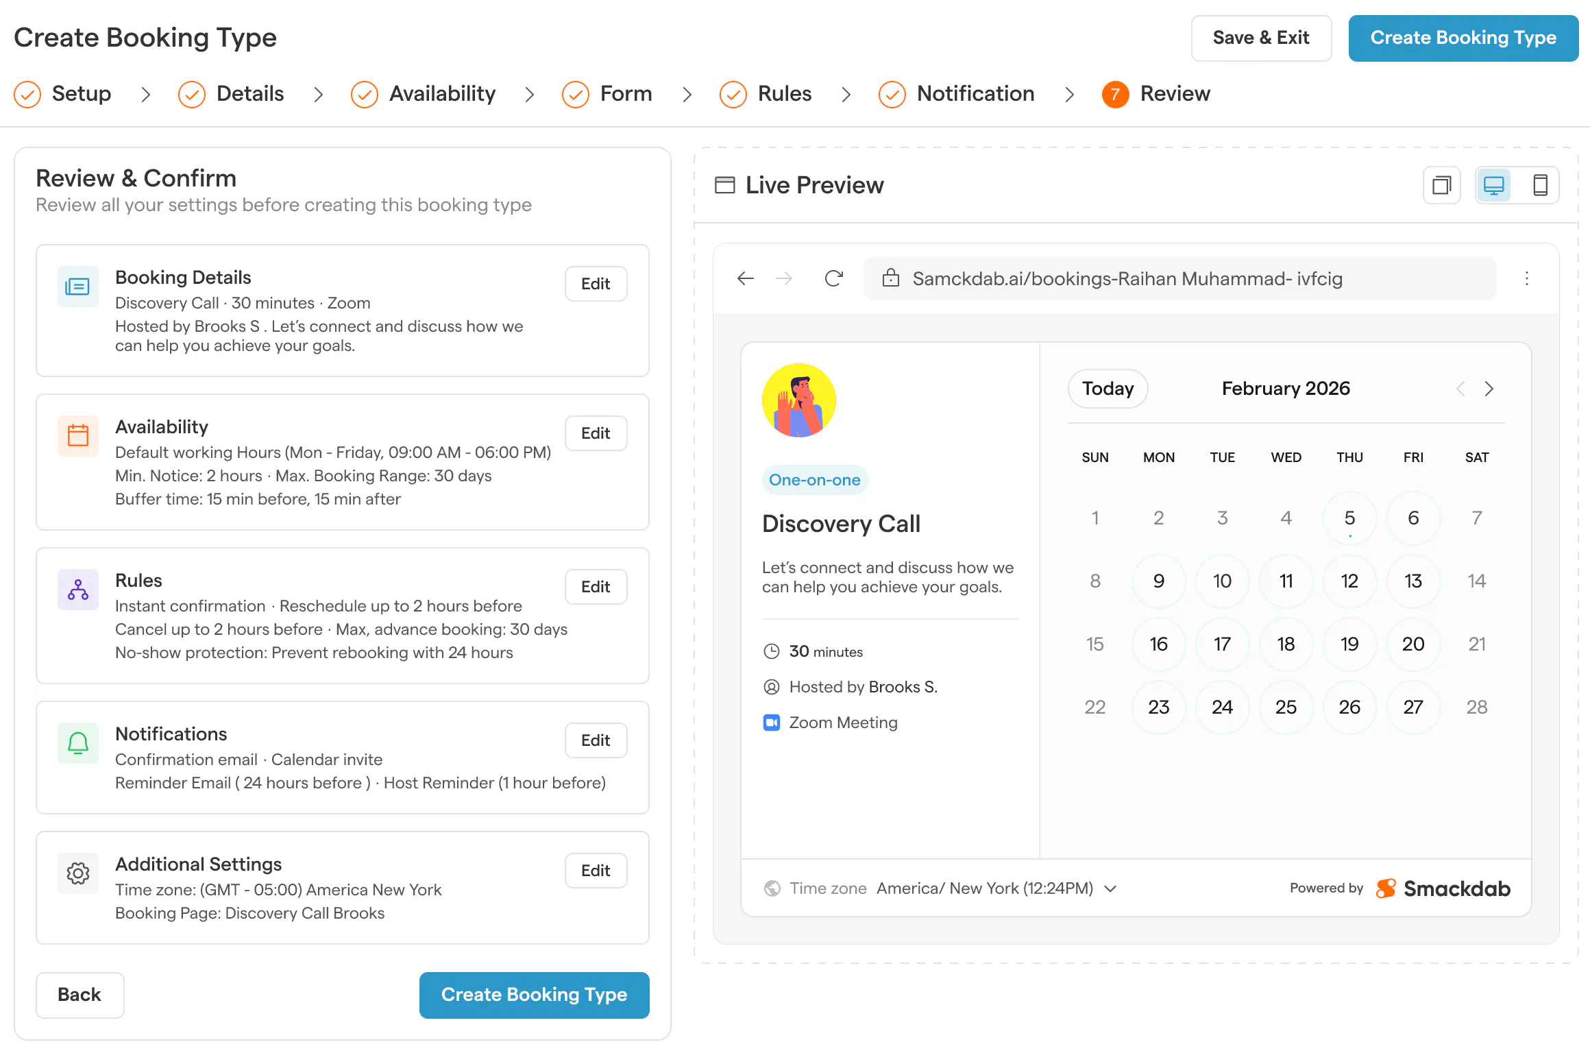Screen dimensions: 1590x1053
Task: Expand the time zone dropdown
Action: click(1111, 888)
